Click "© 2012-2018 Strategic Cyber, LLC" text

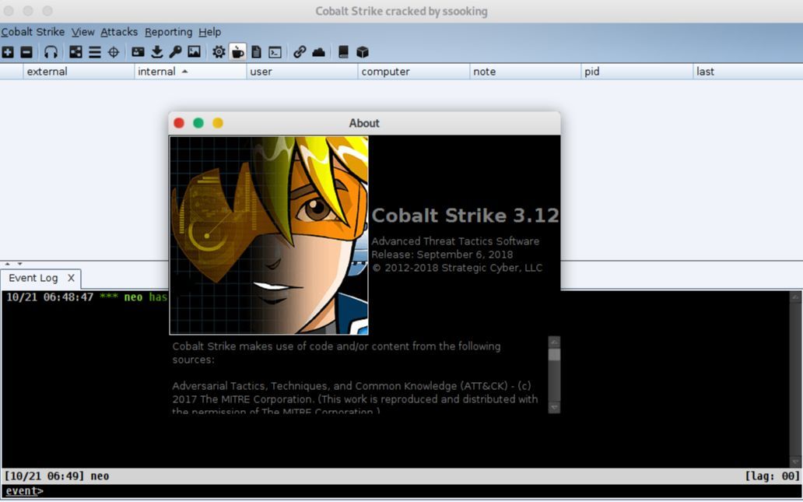[x=457, y=268]
